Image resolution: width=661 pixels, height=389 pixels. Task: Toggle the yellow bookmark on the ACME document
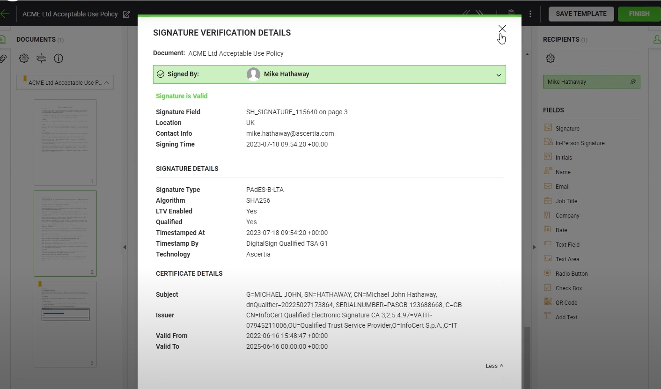coord(25,80)
